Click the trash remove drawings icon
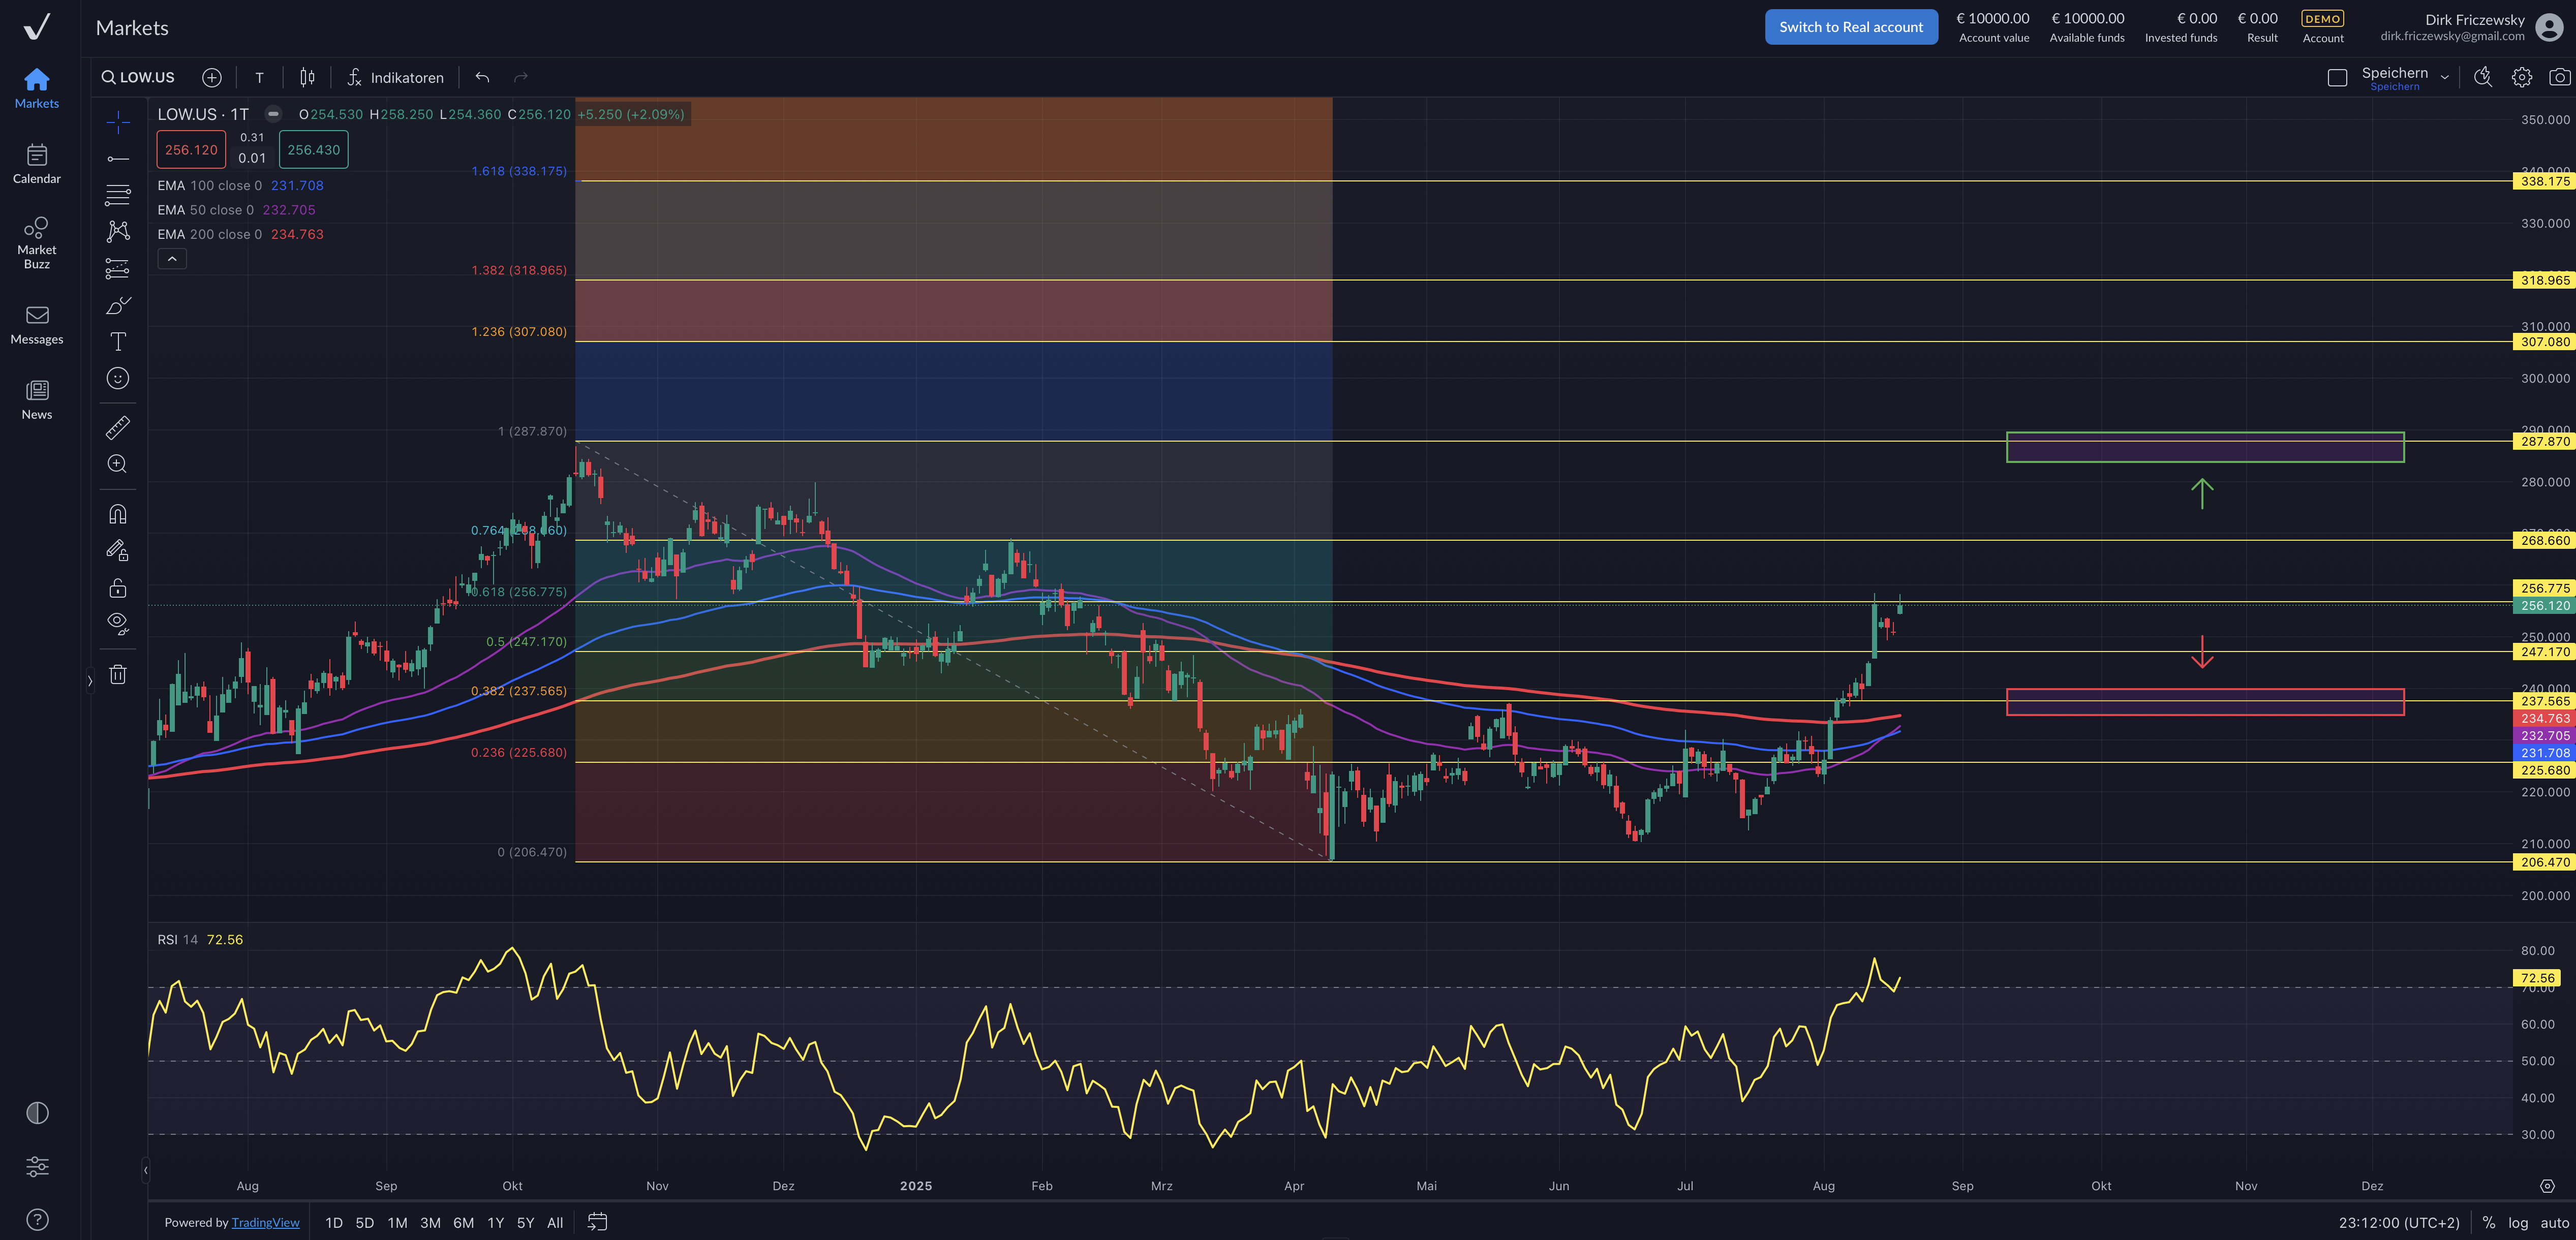2576x1240 pixels. tap(118, 674)
